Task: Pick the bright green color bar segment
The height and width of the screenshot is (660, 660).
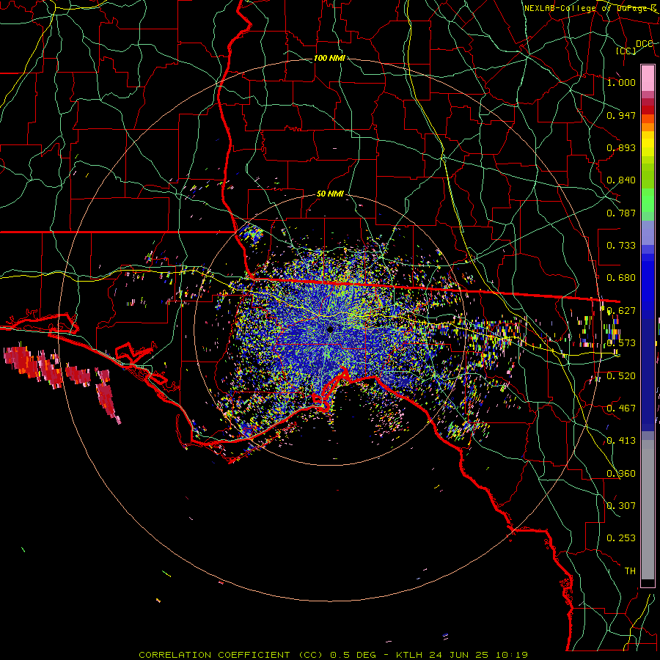Action: pos(648,200)
